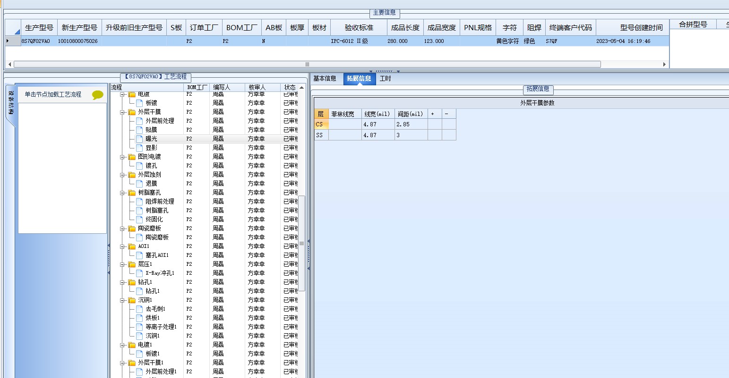Select the 图形电镀 folder icon
The width and height of the screenshot is (729, 378).
[x=132, y=157]
